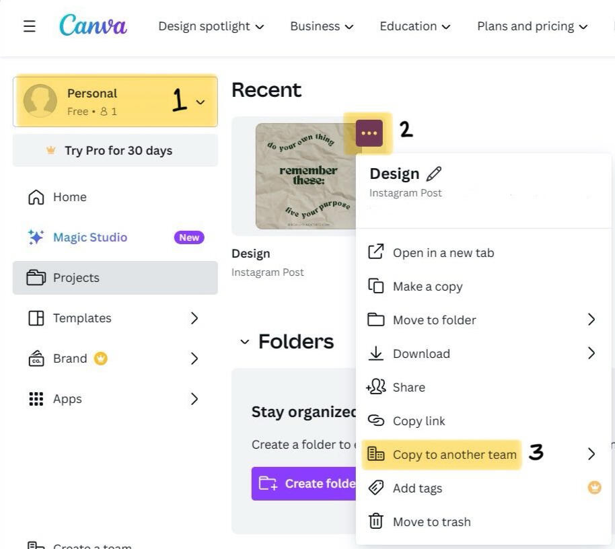
Task: Open the Plans and pricing dropdown
Action: [532, 26]
